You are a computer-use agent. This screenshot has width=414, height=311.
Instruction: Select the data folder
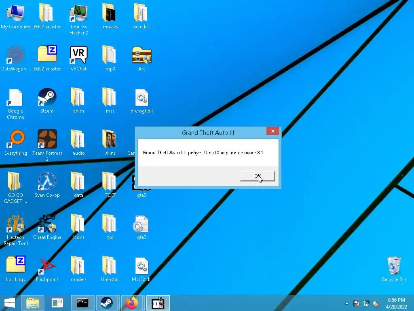[79, 185]
